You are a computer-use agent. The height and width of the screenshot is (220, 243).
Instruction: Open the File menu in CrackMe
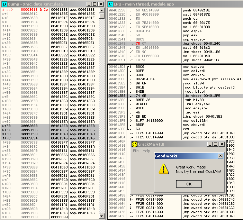(x=136, y=151)
